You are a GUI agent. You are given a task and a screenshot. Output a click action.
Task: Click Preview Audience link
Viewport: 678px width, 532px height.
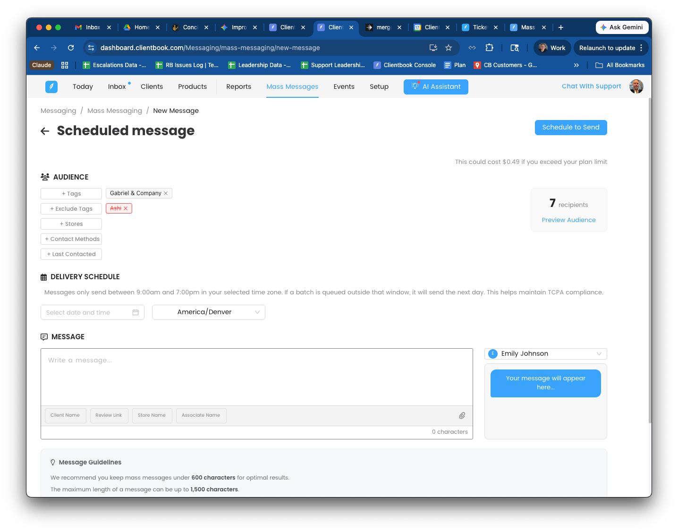point(568,220)
